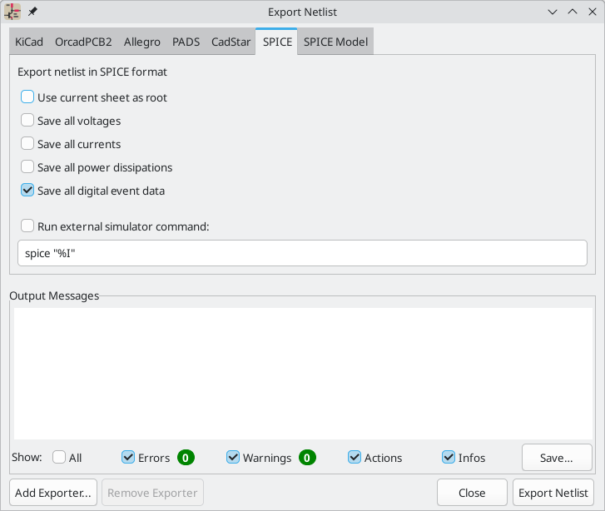
Task: Enable Save all currents checkbox
Action: [27, 144]
